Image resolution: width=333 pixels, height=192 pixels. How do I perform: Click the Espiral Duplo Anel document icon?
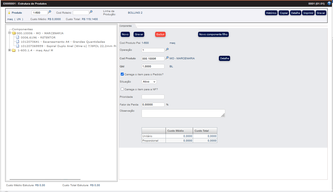[x=18, y=46]
